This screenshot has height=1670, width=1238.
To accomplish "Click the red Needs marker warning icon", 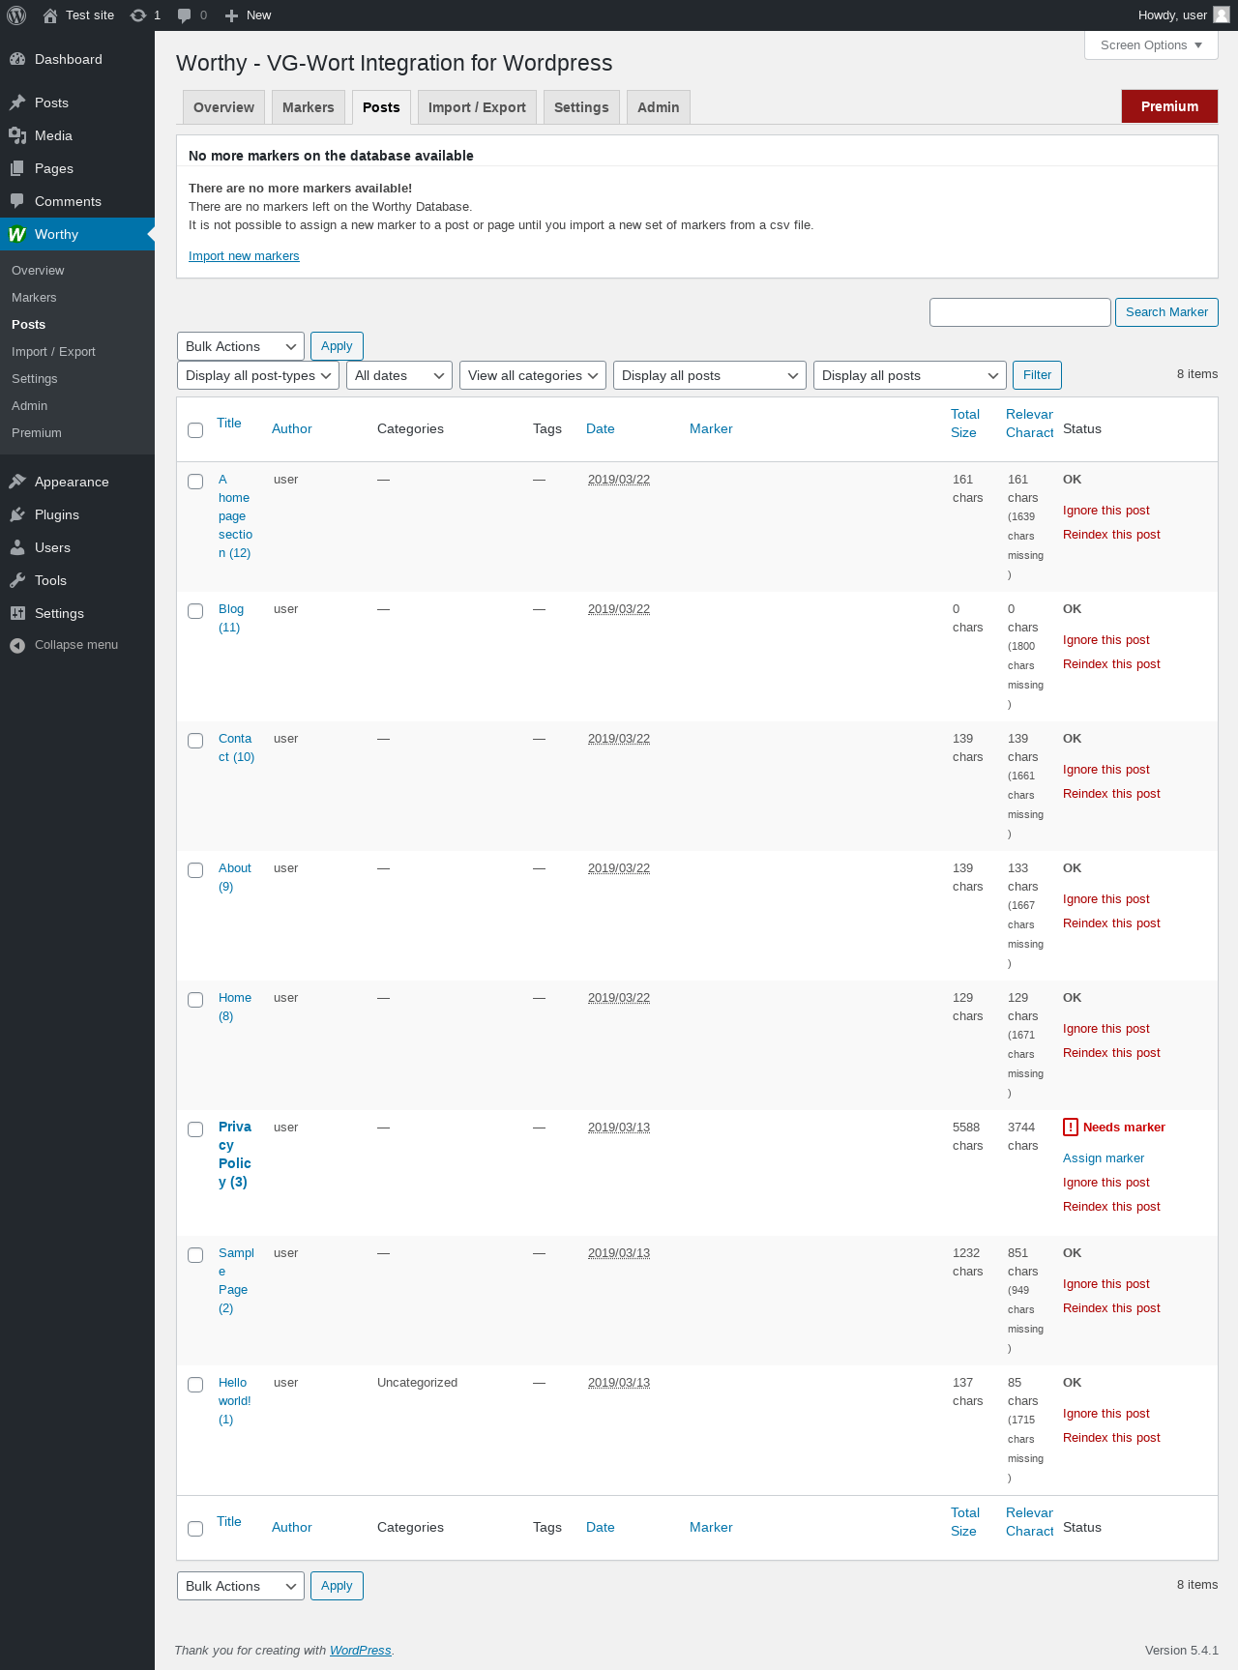I will (1071, 1127).
